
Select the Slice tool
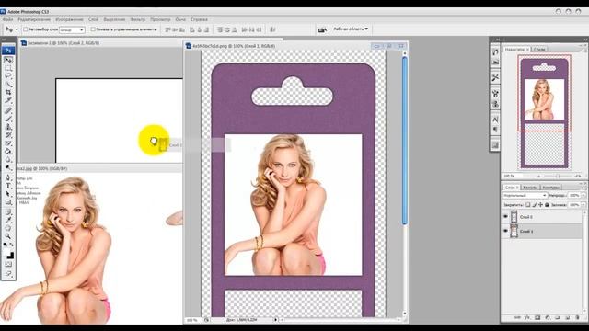8,100
